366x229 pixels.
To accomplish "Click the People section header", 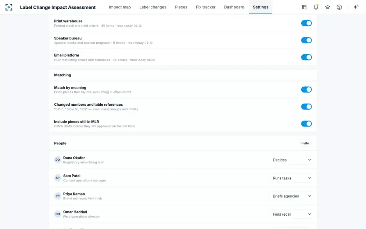I will (60, 143).
